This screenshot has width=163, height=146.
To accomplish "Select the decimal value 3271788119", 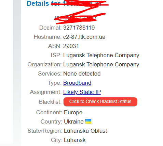I will point(79,28).
